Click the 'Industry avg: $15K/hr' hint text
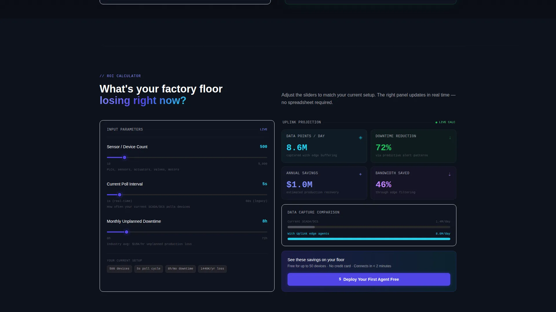556x312 pixels. (x=149, y=244)
